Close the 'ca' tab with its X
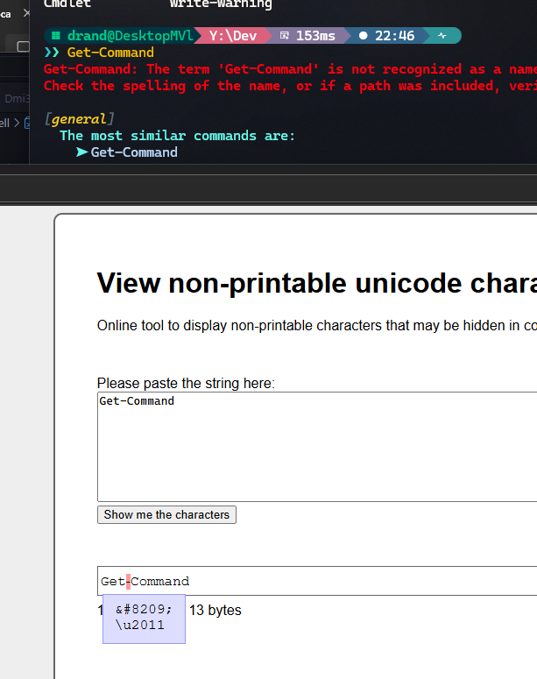Viewport: 537px width, 679px height. (x=26, y=13)
